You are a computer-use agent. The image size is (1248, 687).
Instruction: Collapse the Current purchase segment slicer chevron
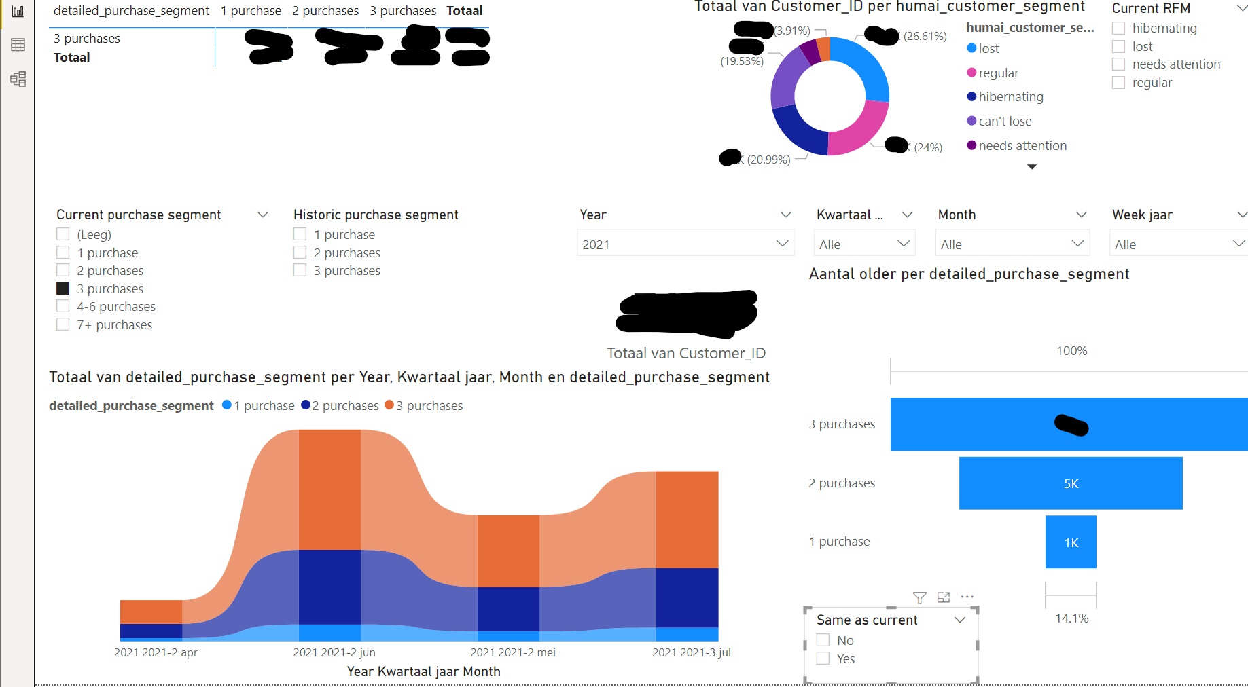(263, 215)
